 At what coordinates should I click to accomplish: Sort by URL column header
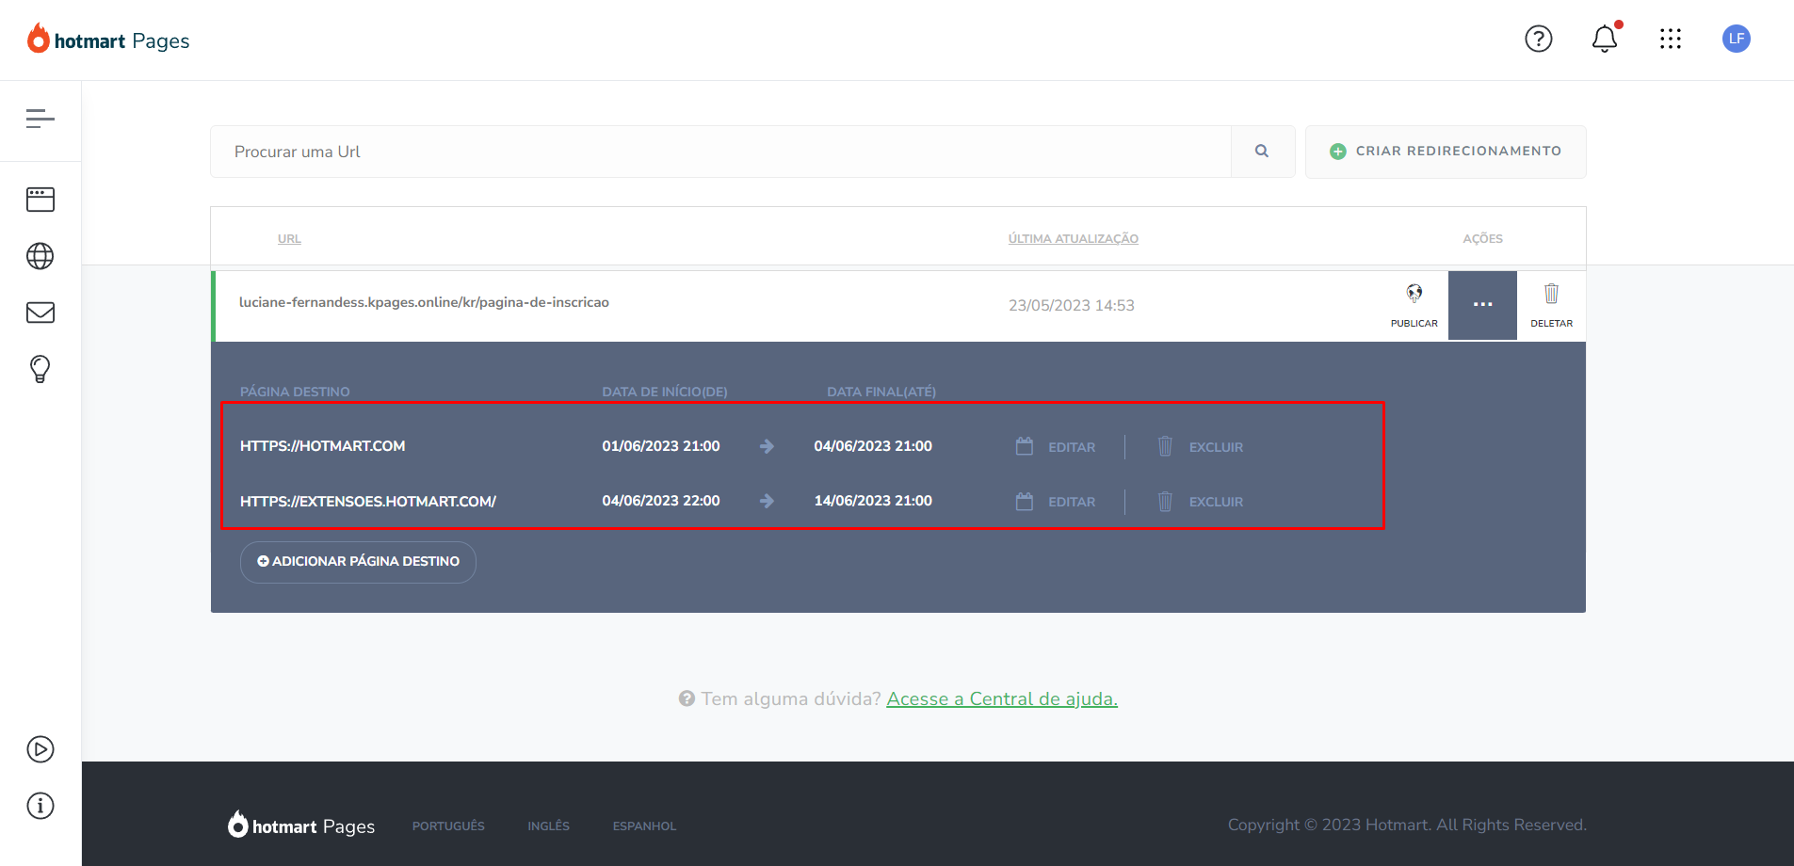click(289, 239)
